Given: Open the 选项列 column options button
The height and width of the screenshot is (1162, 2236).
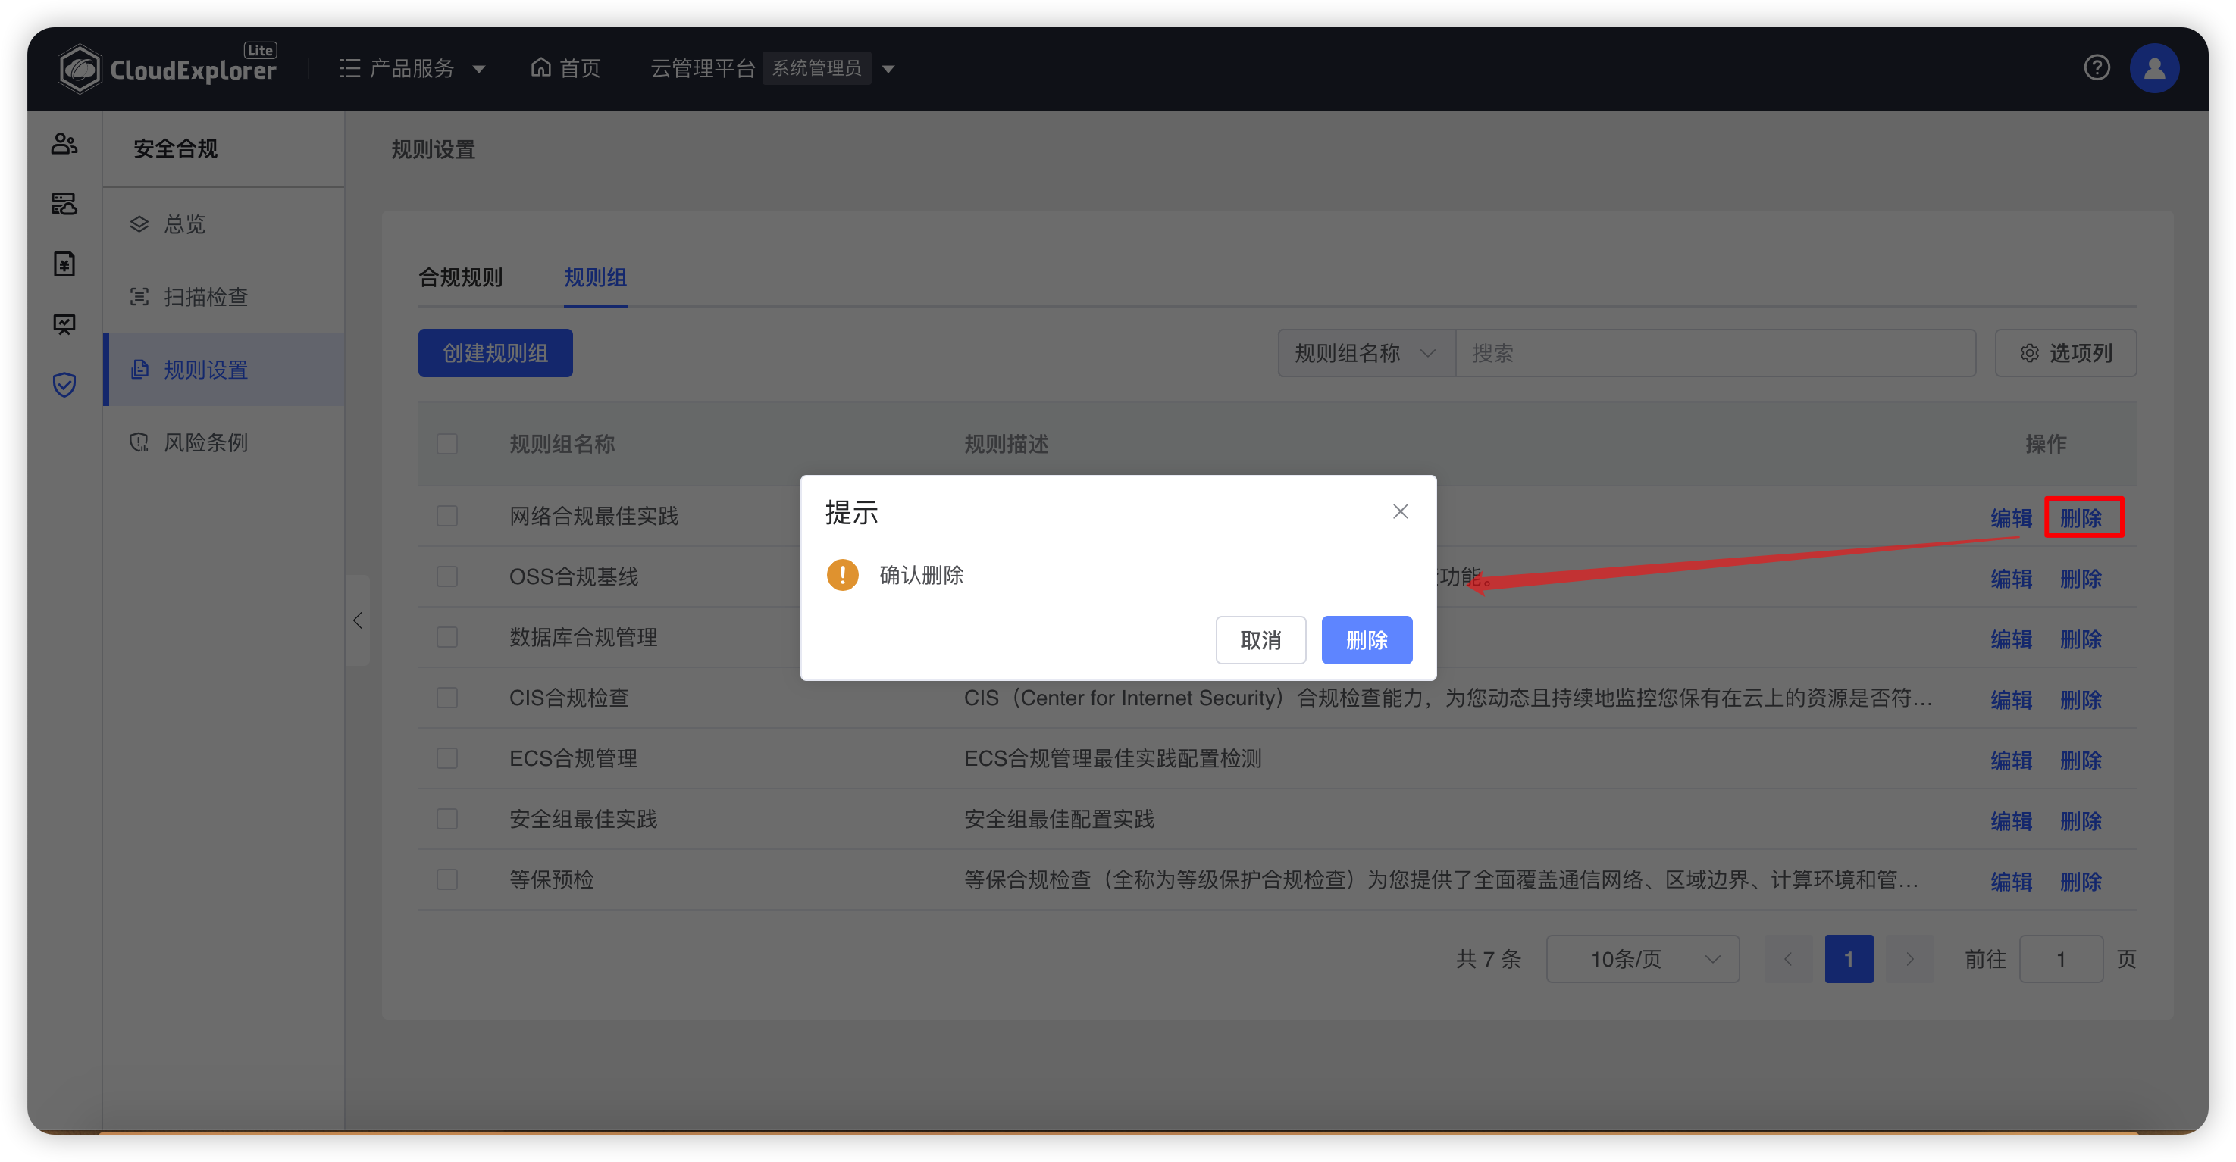Looking at the screenshot, I should click(2066, 353).
